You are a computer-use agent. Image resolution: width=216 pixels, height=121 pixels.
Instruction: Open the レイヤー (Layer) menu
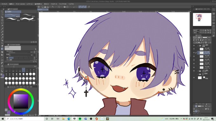coord(30,4)
